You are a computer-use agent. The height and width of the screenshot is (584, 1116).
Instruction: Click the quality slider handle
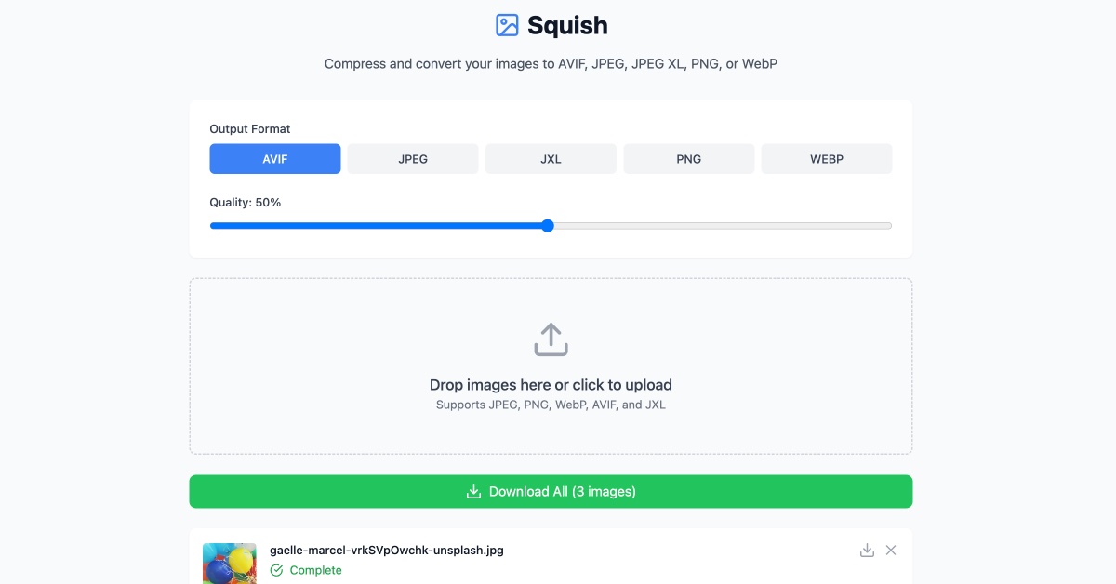[x=547, y=225]
